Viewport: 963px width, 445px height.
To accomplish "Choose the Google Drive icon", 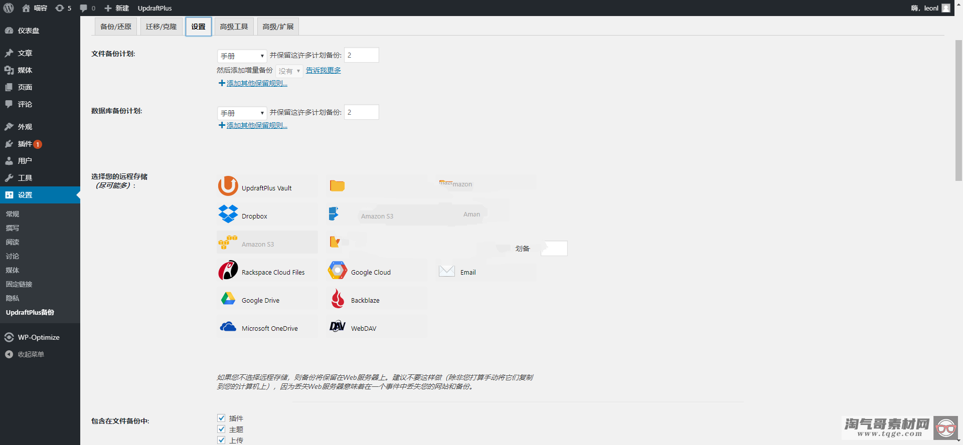I will 228,298.
